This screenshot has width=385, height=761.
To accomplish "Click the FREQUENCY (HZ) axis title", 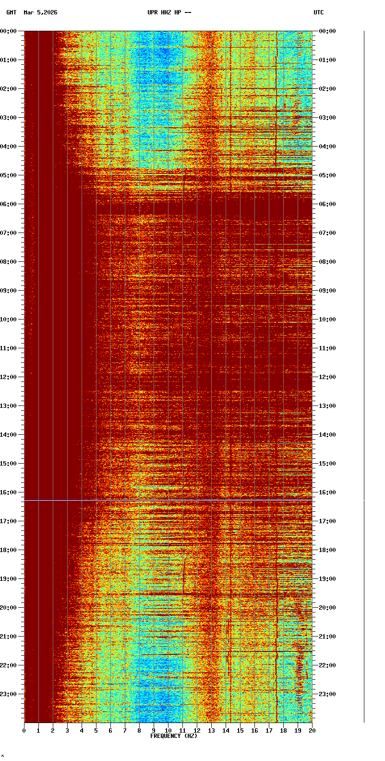I will (x=174, y=736).
